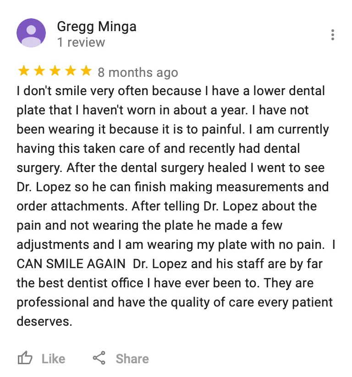Select the second gold star in rating
Screen dimensions: 352x377
click(39, 71)
